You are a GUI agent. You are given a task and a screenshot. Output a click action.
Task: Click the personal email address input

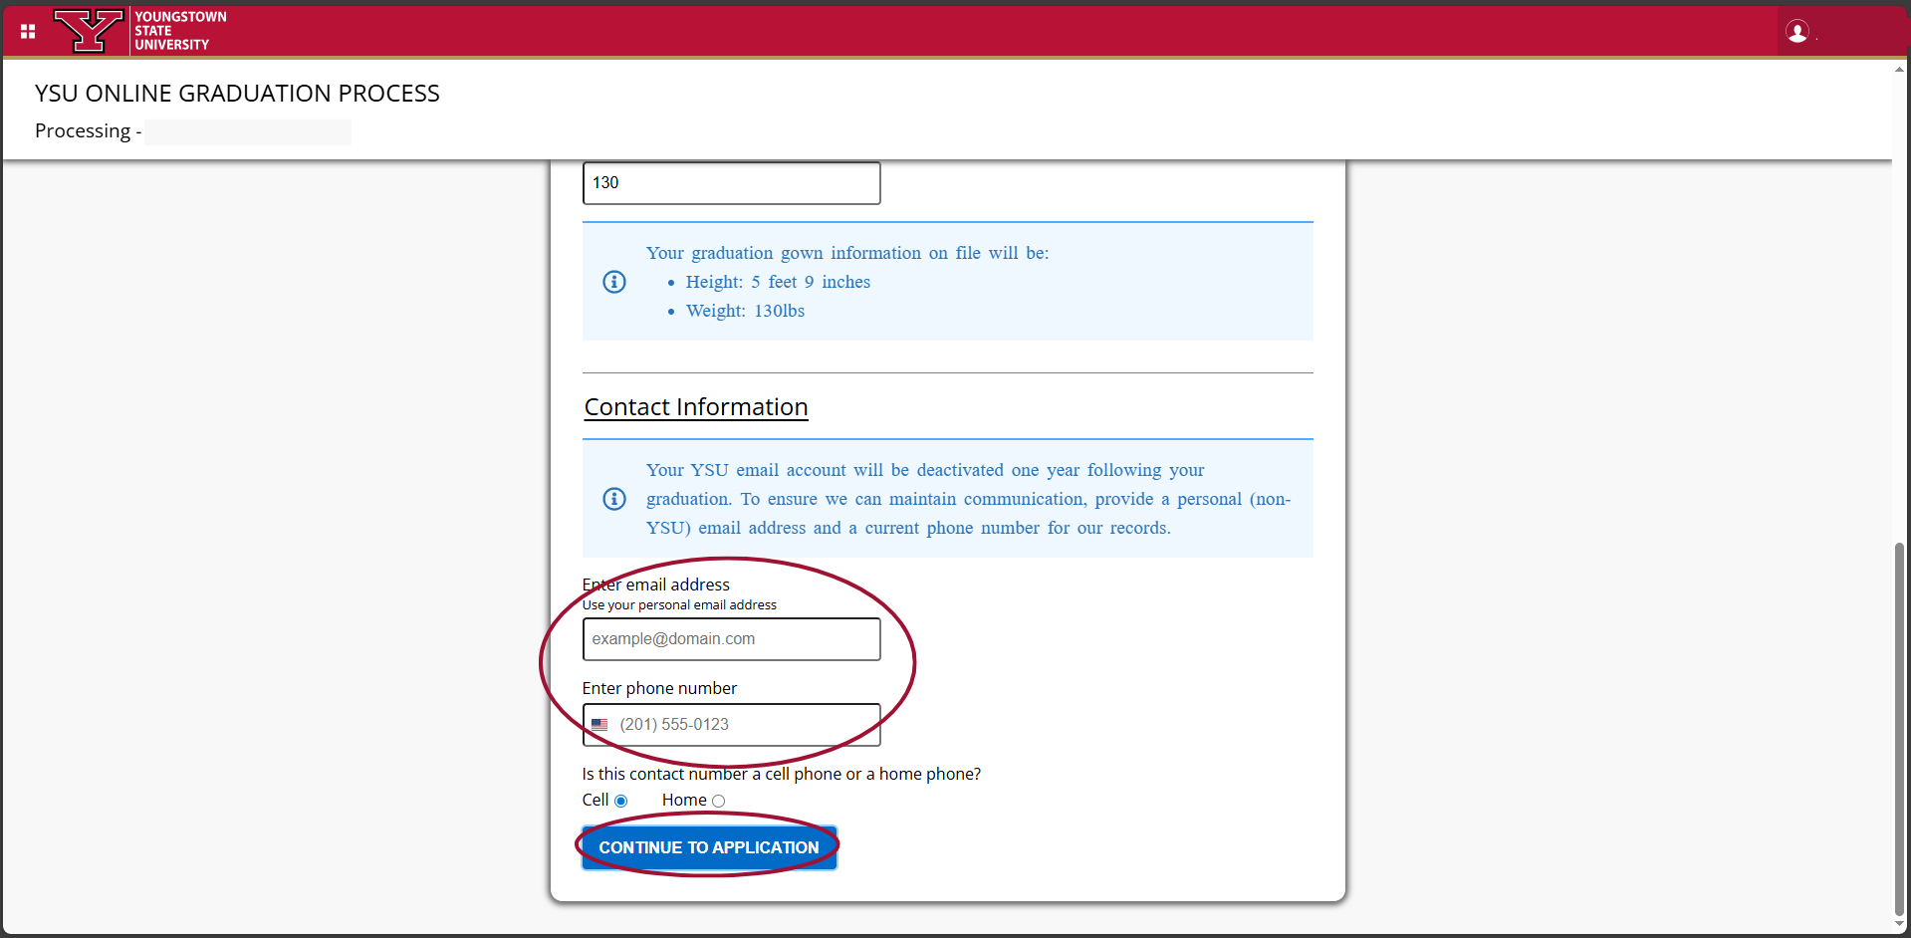(731, 639)
